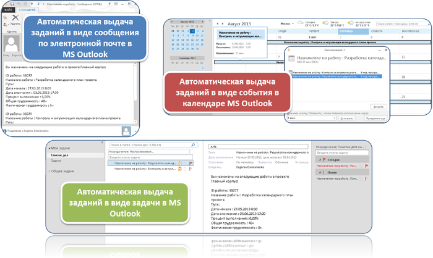Click next month arrow in mini calendar
The height and width of the screenshot is (258, 433).
coord(202,22)
